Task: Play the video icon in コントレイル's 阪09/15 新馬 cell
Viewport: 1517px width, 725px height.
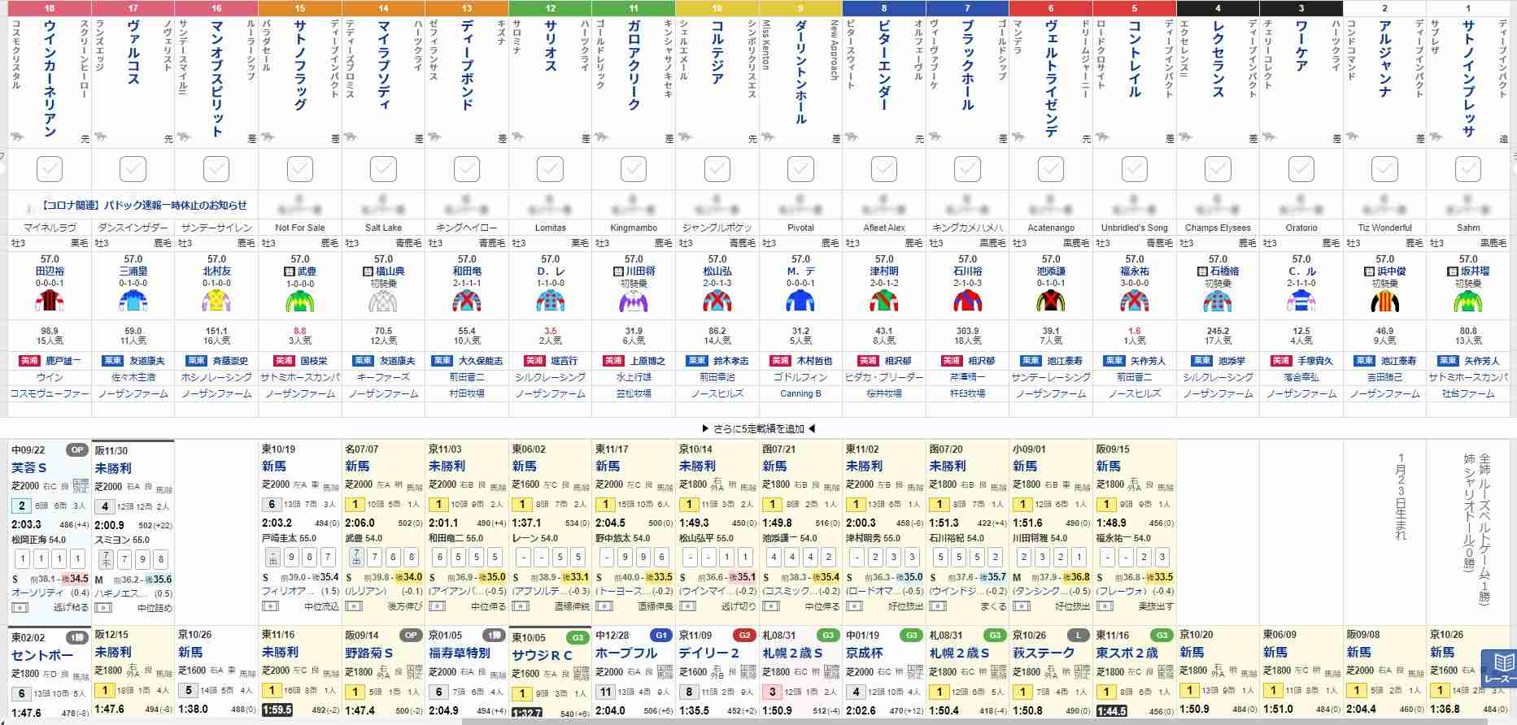Action: pos(1105,606)
